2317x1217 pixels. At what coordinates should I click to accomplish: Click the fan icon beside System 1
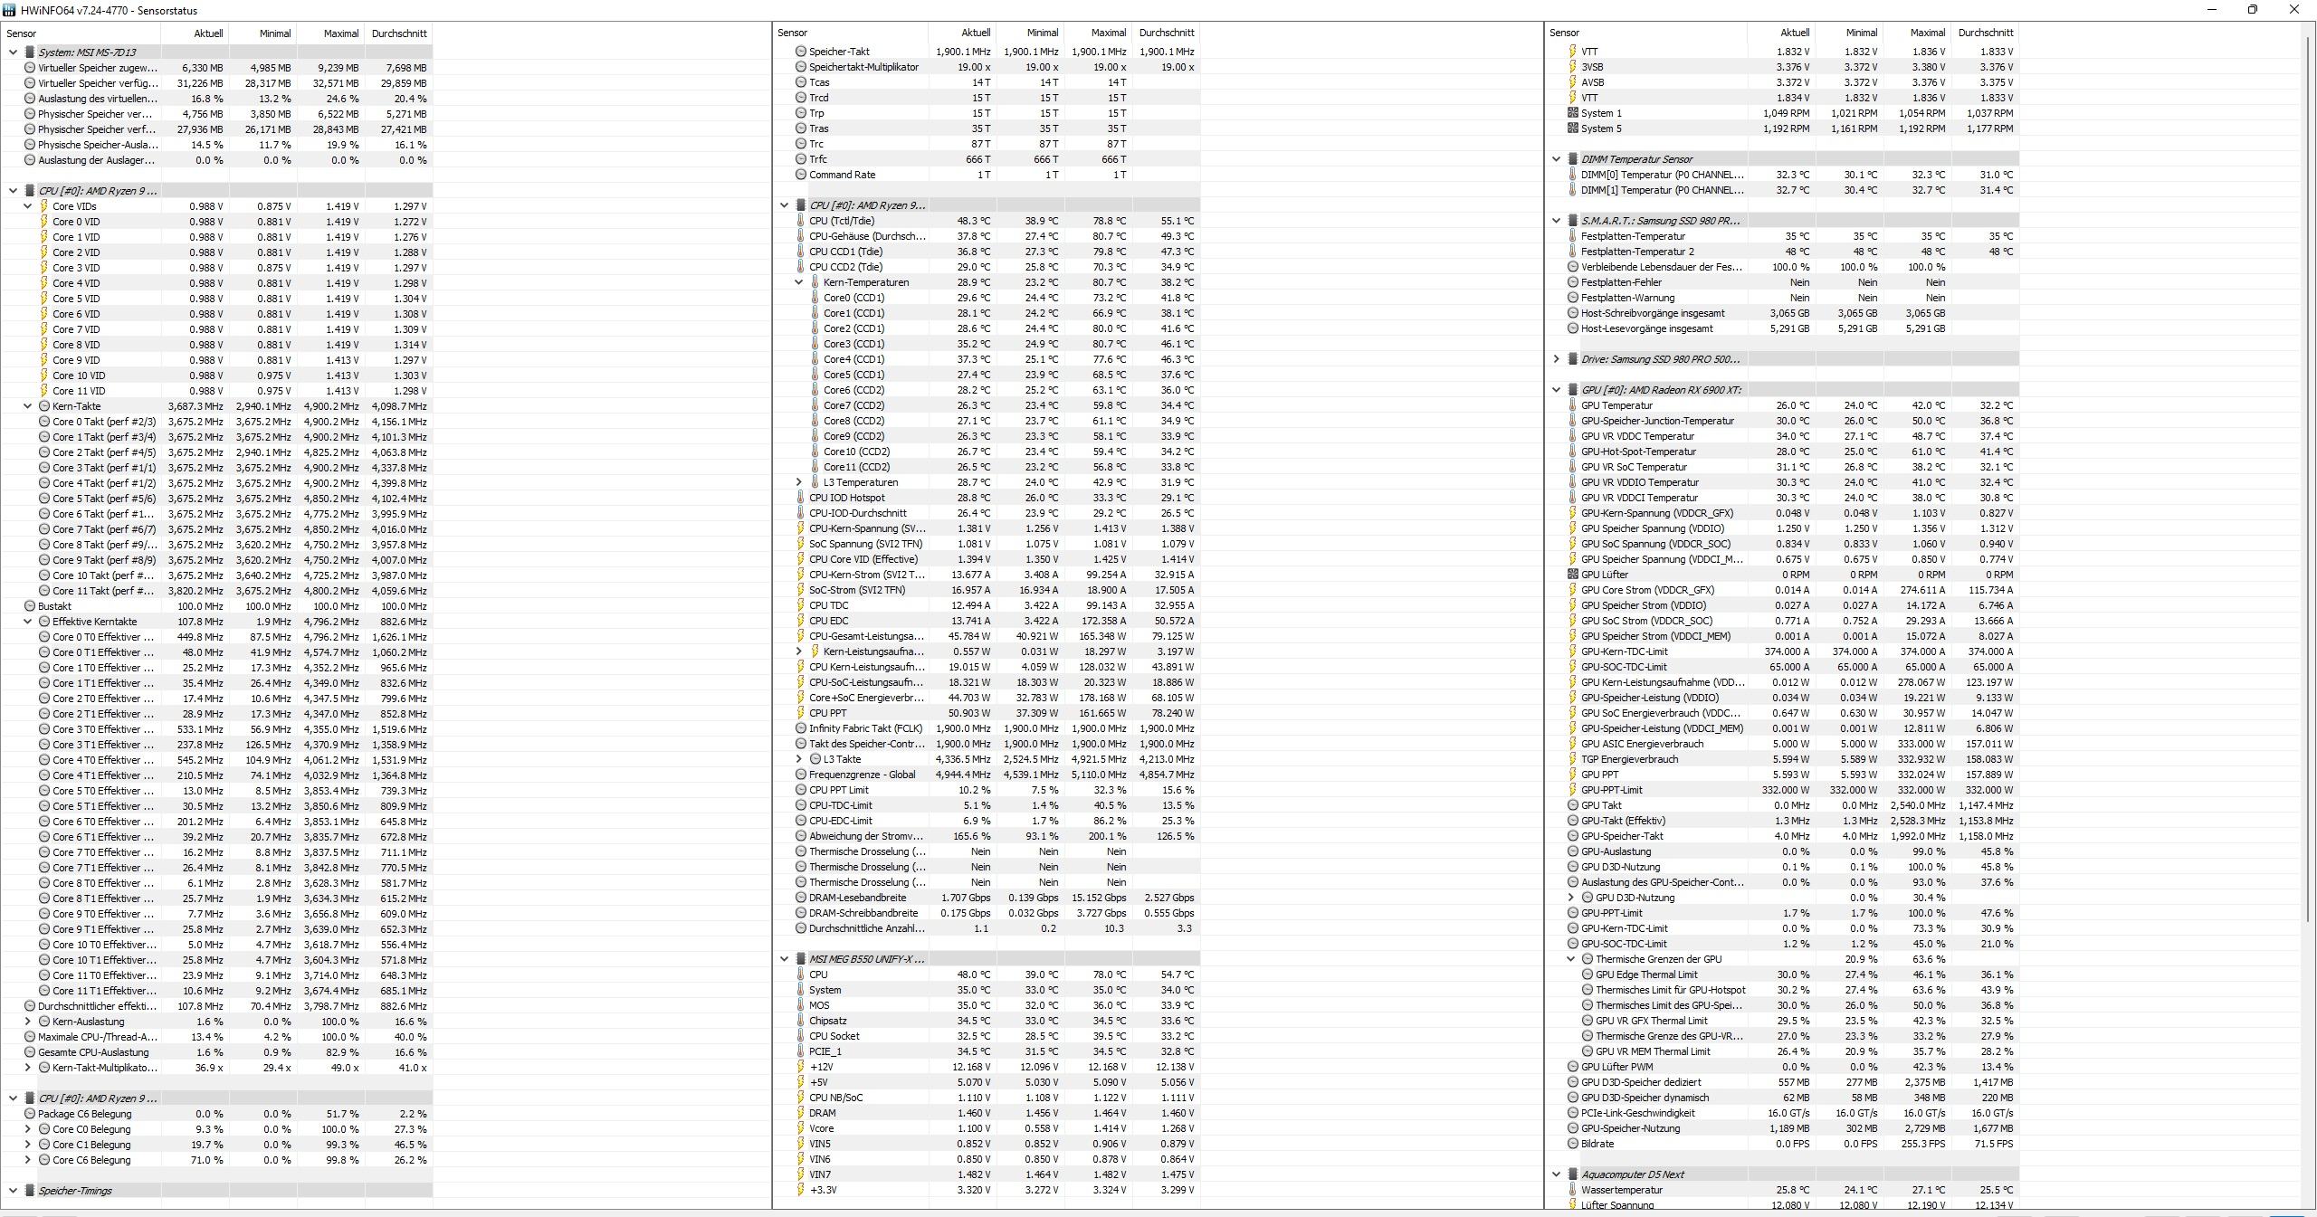tap(1573, 113)
